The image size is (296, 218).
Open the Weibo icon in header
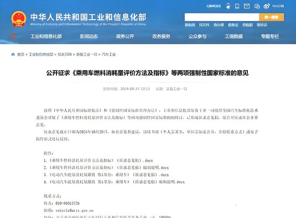267,6
